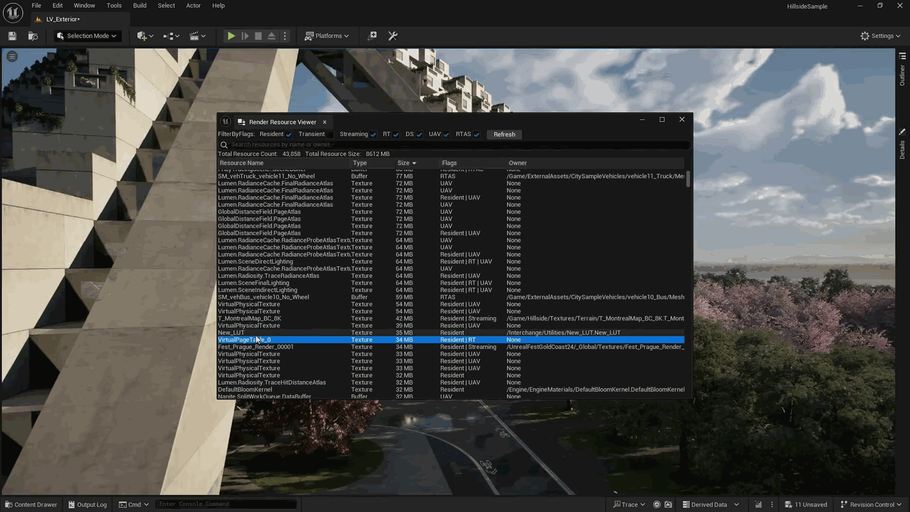Image resolution: width=910 pixels, height=512 pixels.
Task: Toggle the Resident filter checkbox
Action: pyautogui.click(x=289, y=135)
